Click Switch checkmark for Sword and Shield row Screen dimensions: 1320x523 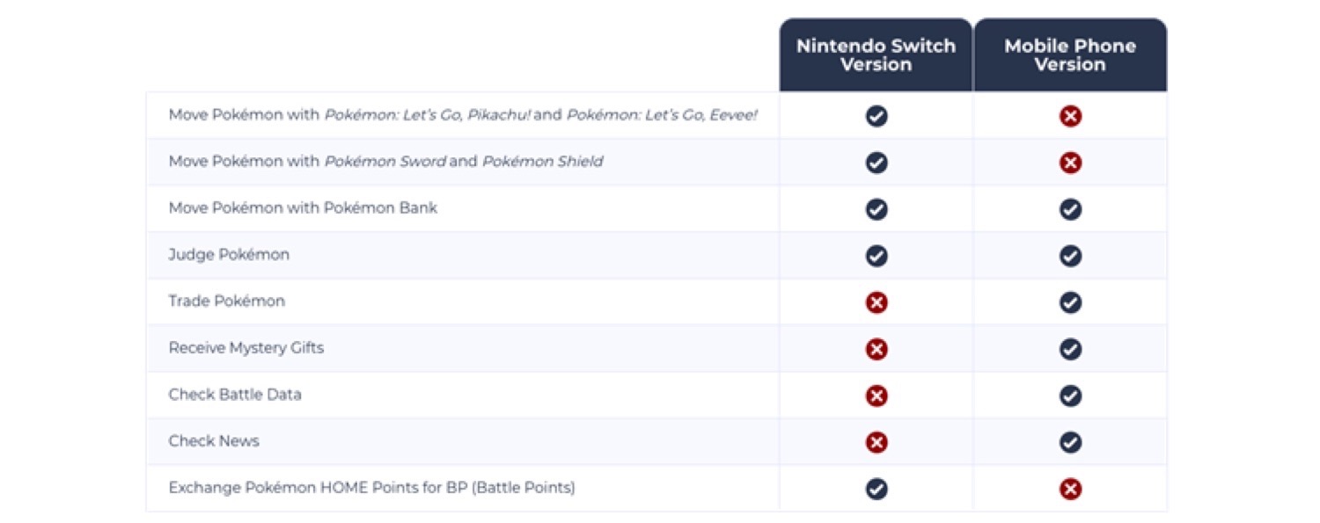[x=876, y=163]
